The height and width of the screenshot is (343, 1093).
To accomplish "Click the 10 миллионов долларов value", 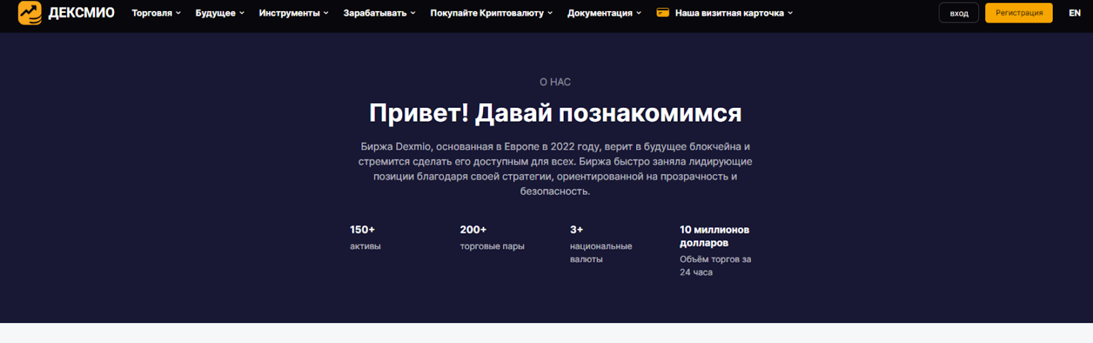I will coord(715,236).
